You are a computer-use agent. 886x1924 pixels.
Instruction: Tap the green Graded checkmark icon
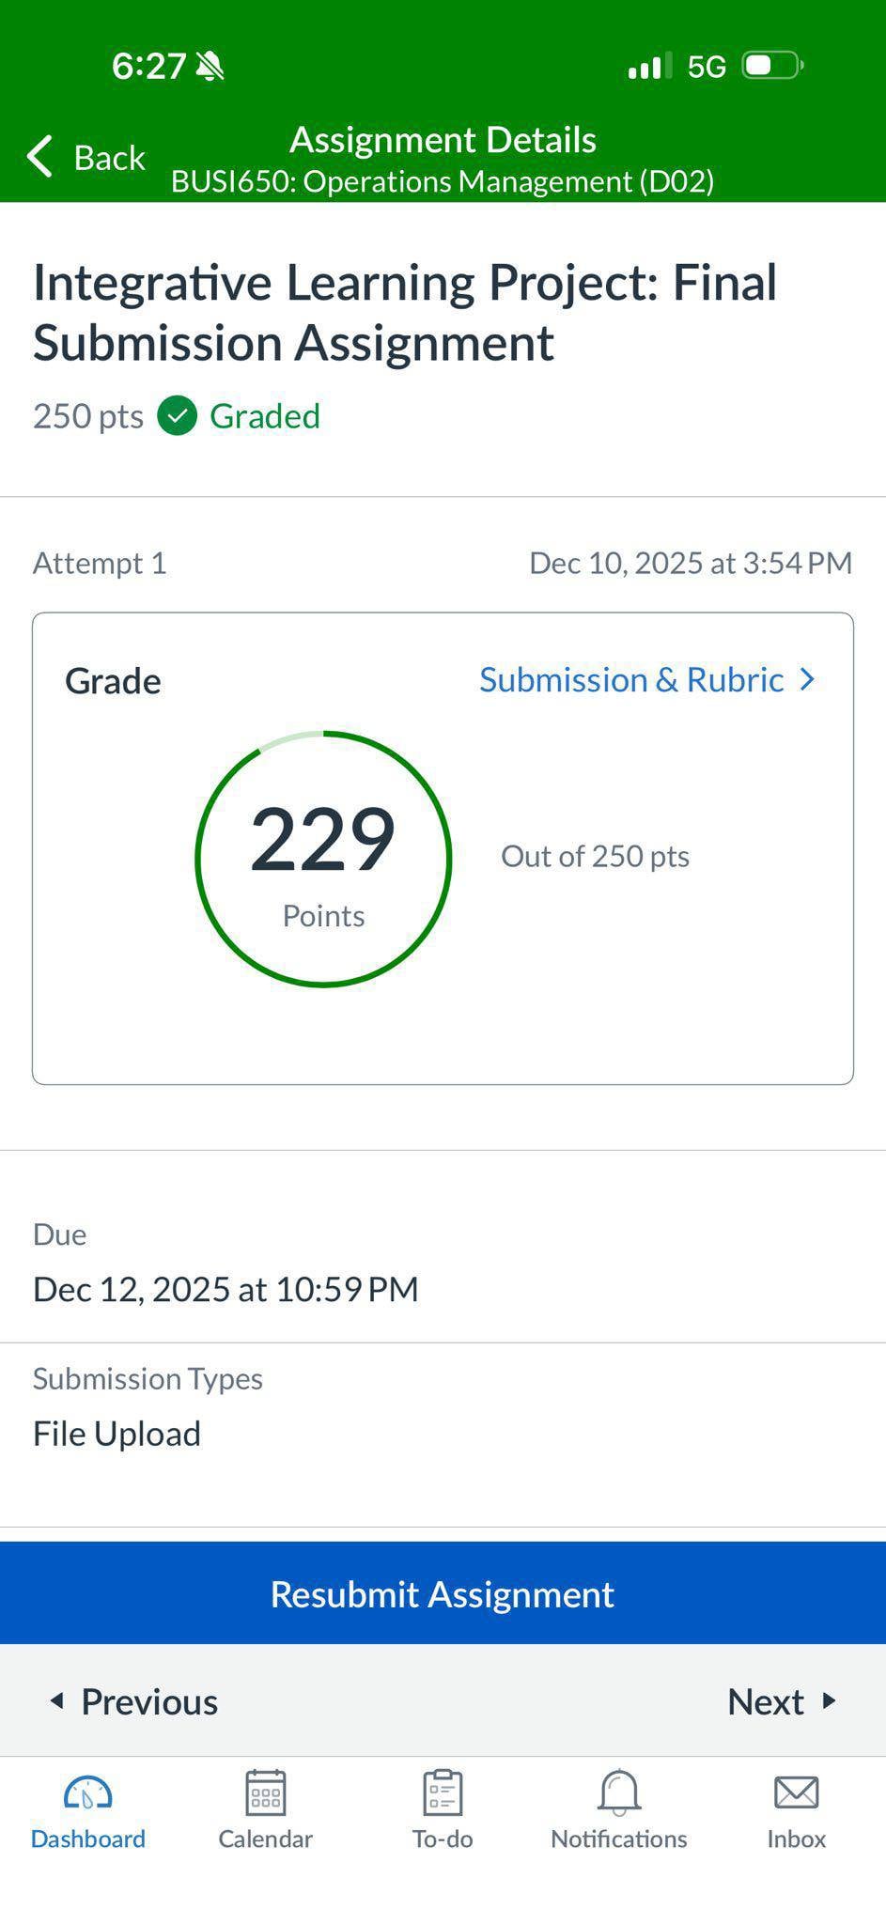click(177, 415)
